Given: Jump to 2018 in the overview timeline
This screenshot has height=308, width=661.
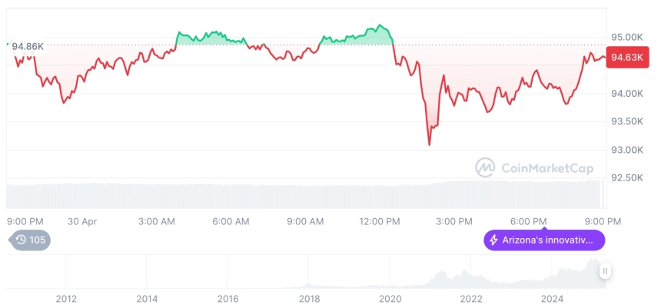Looking at the screenshot, I should (x=309, y=298).
